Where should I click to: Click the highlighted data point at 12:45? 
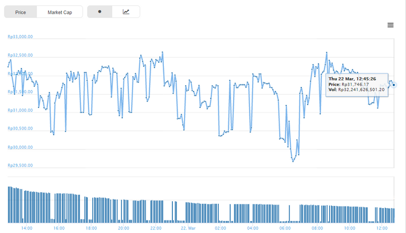(x=393, y=85)
